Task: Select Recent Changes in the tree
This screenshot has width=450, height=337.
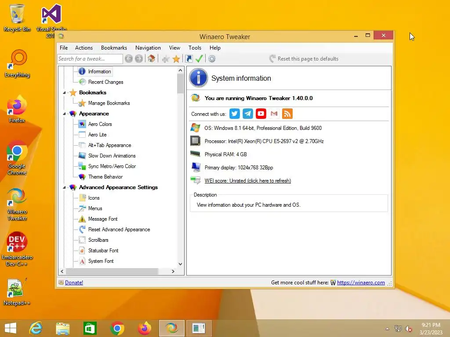Action: (105, 82)
